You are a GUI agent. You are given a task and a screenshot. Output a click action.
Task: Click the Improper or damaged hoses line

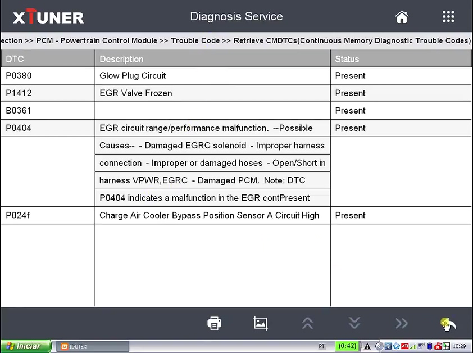pos(213,163)
